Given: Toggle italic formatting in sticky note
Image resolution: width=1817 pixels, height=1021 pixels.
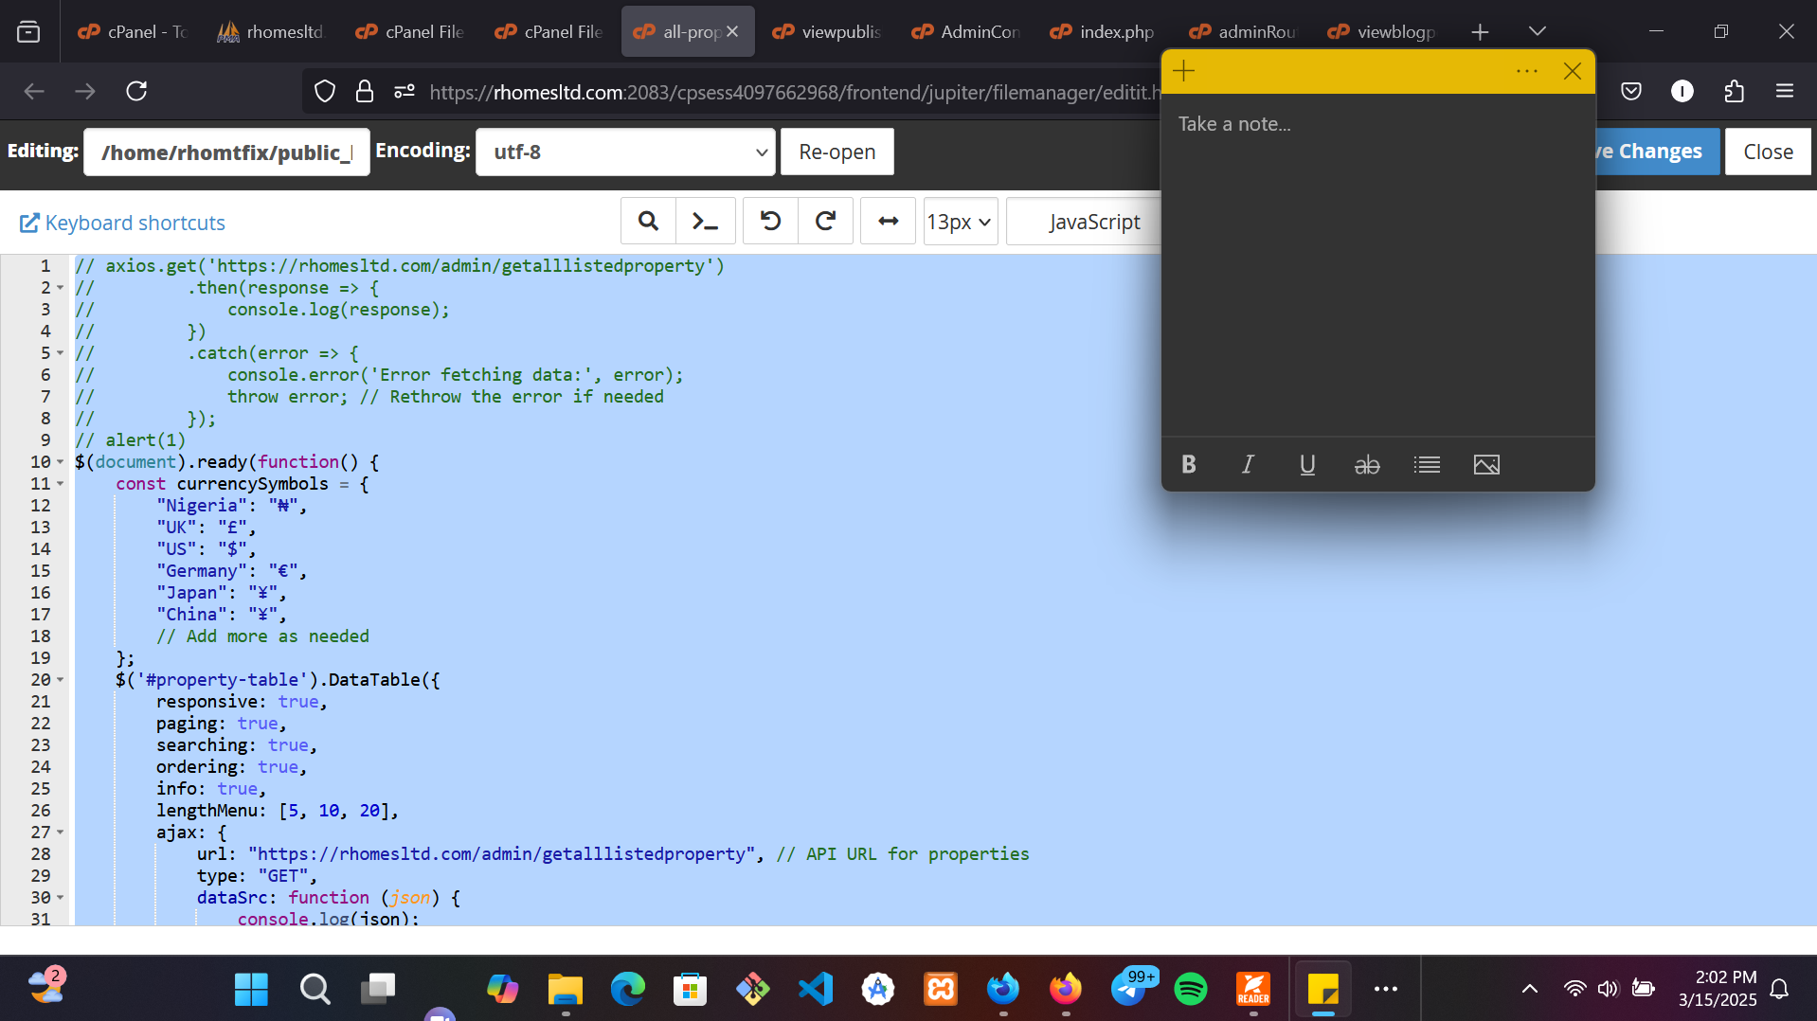Looking at the screenshot, I should [1248, 465].
